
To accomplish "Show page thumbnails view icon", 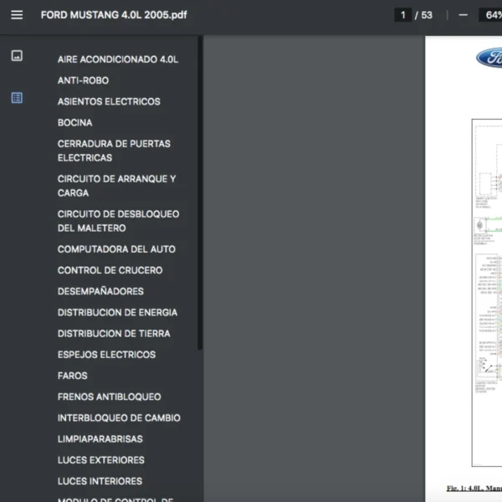I will pyautogui.click(x=17, y=56).
